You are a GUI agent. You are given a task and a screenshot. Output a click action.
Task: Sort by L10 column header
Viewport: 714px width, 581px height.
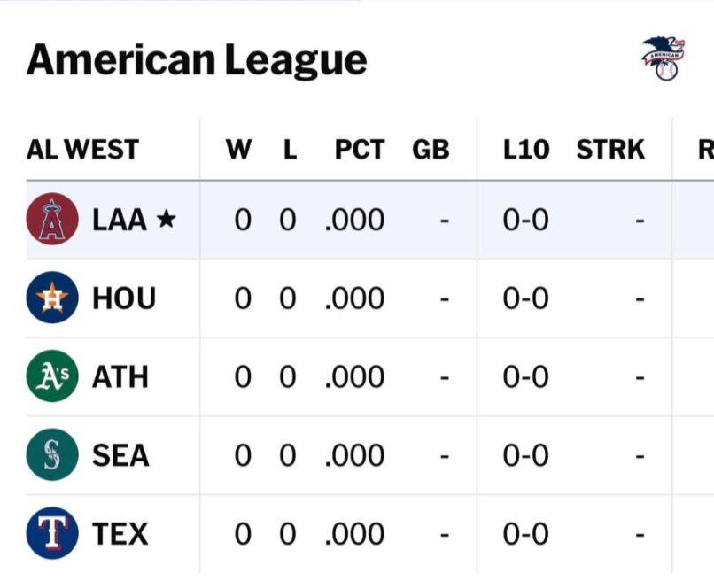[x=525, y=150]
